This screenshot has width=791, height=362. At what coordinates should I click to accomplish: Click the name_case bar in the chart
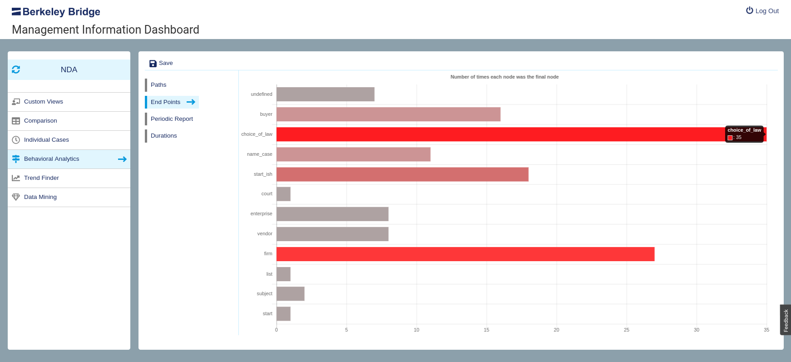(x=353, y=154)
